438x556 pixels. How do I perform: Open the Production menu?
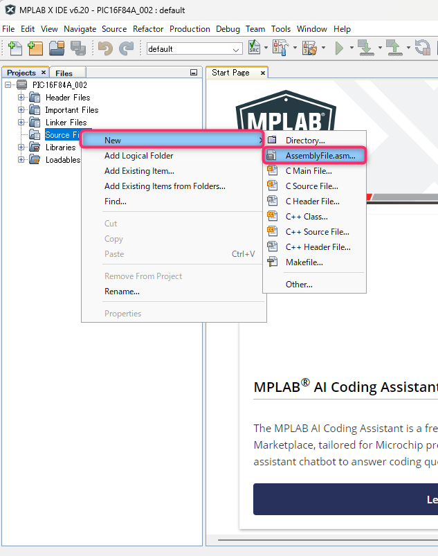point(190,28)
